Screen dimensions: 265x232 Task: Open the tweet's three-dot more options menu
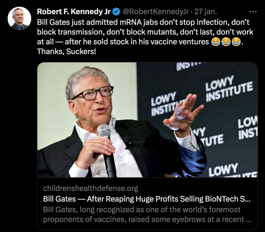pyautogui.click(x=253, y=12)
